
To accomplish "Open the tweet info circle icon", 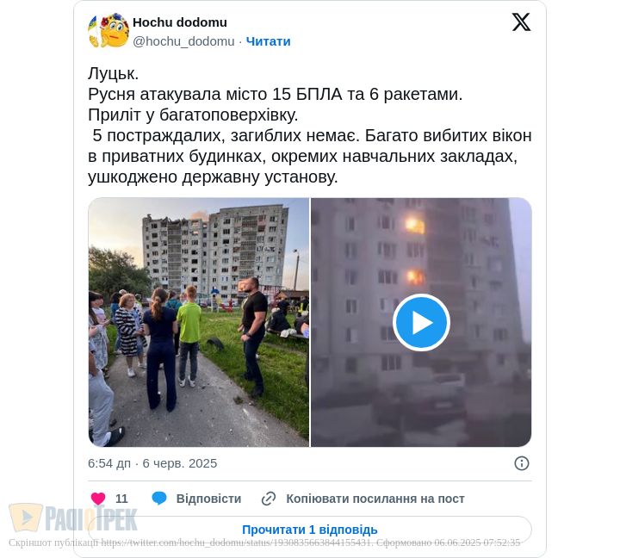I will (522, 463).
